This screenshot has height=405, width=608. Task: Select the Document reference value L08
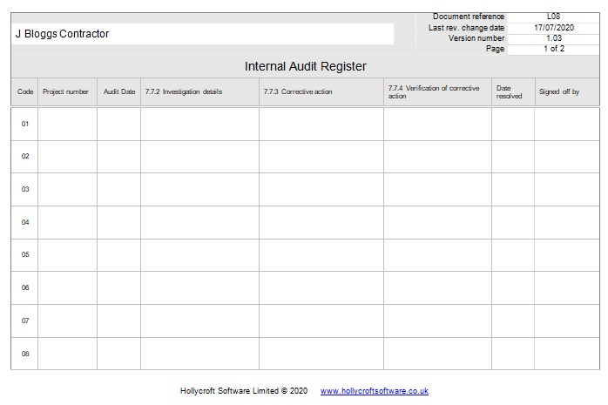(553, 17)
